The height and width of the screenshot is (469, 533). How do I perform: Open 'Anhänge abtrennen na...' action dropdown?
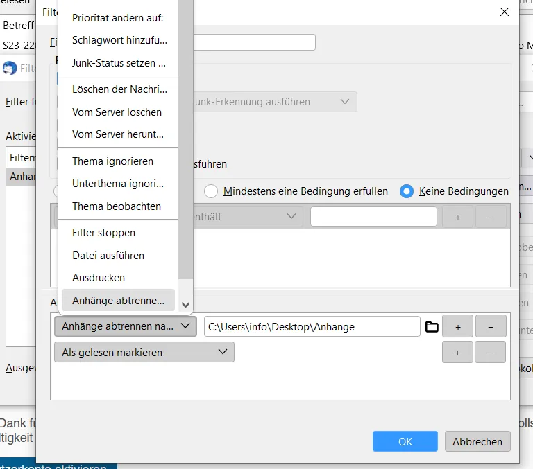coord(126,326)
